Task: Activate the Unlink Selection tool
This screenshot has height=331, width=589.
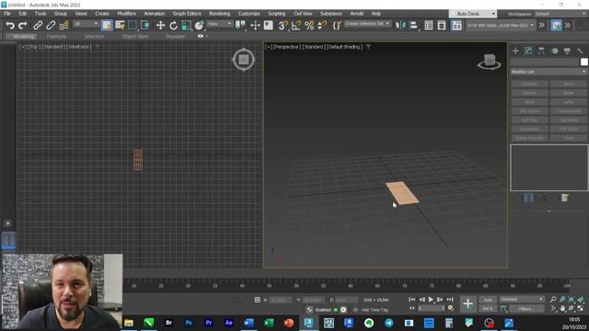Action: [51, 26]
